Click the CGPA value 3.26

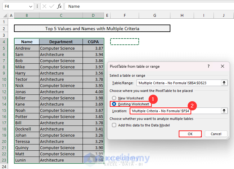[93, 135]
